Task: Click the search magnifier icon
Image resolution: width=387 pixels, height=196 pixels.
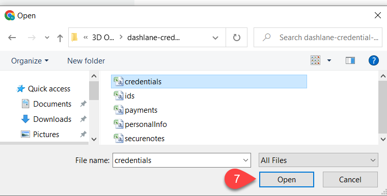Action: pos(266,38)
